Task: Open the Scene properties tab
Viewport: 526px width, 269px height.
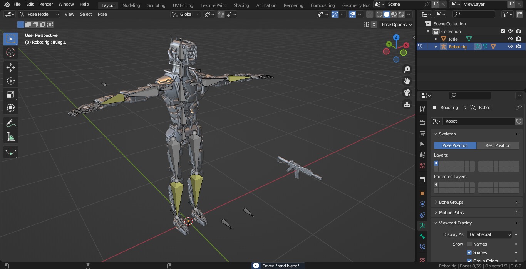Action: 422,155
